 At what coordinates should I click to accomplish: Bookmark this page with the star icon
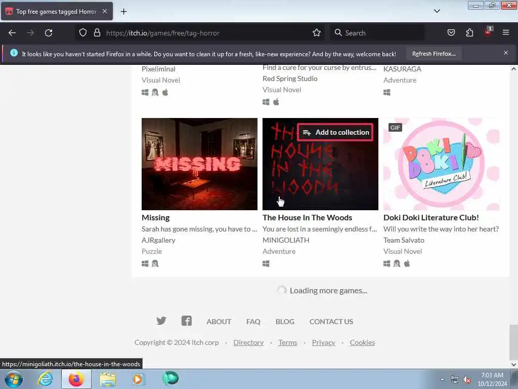point(317,33)
